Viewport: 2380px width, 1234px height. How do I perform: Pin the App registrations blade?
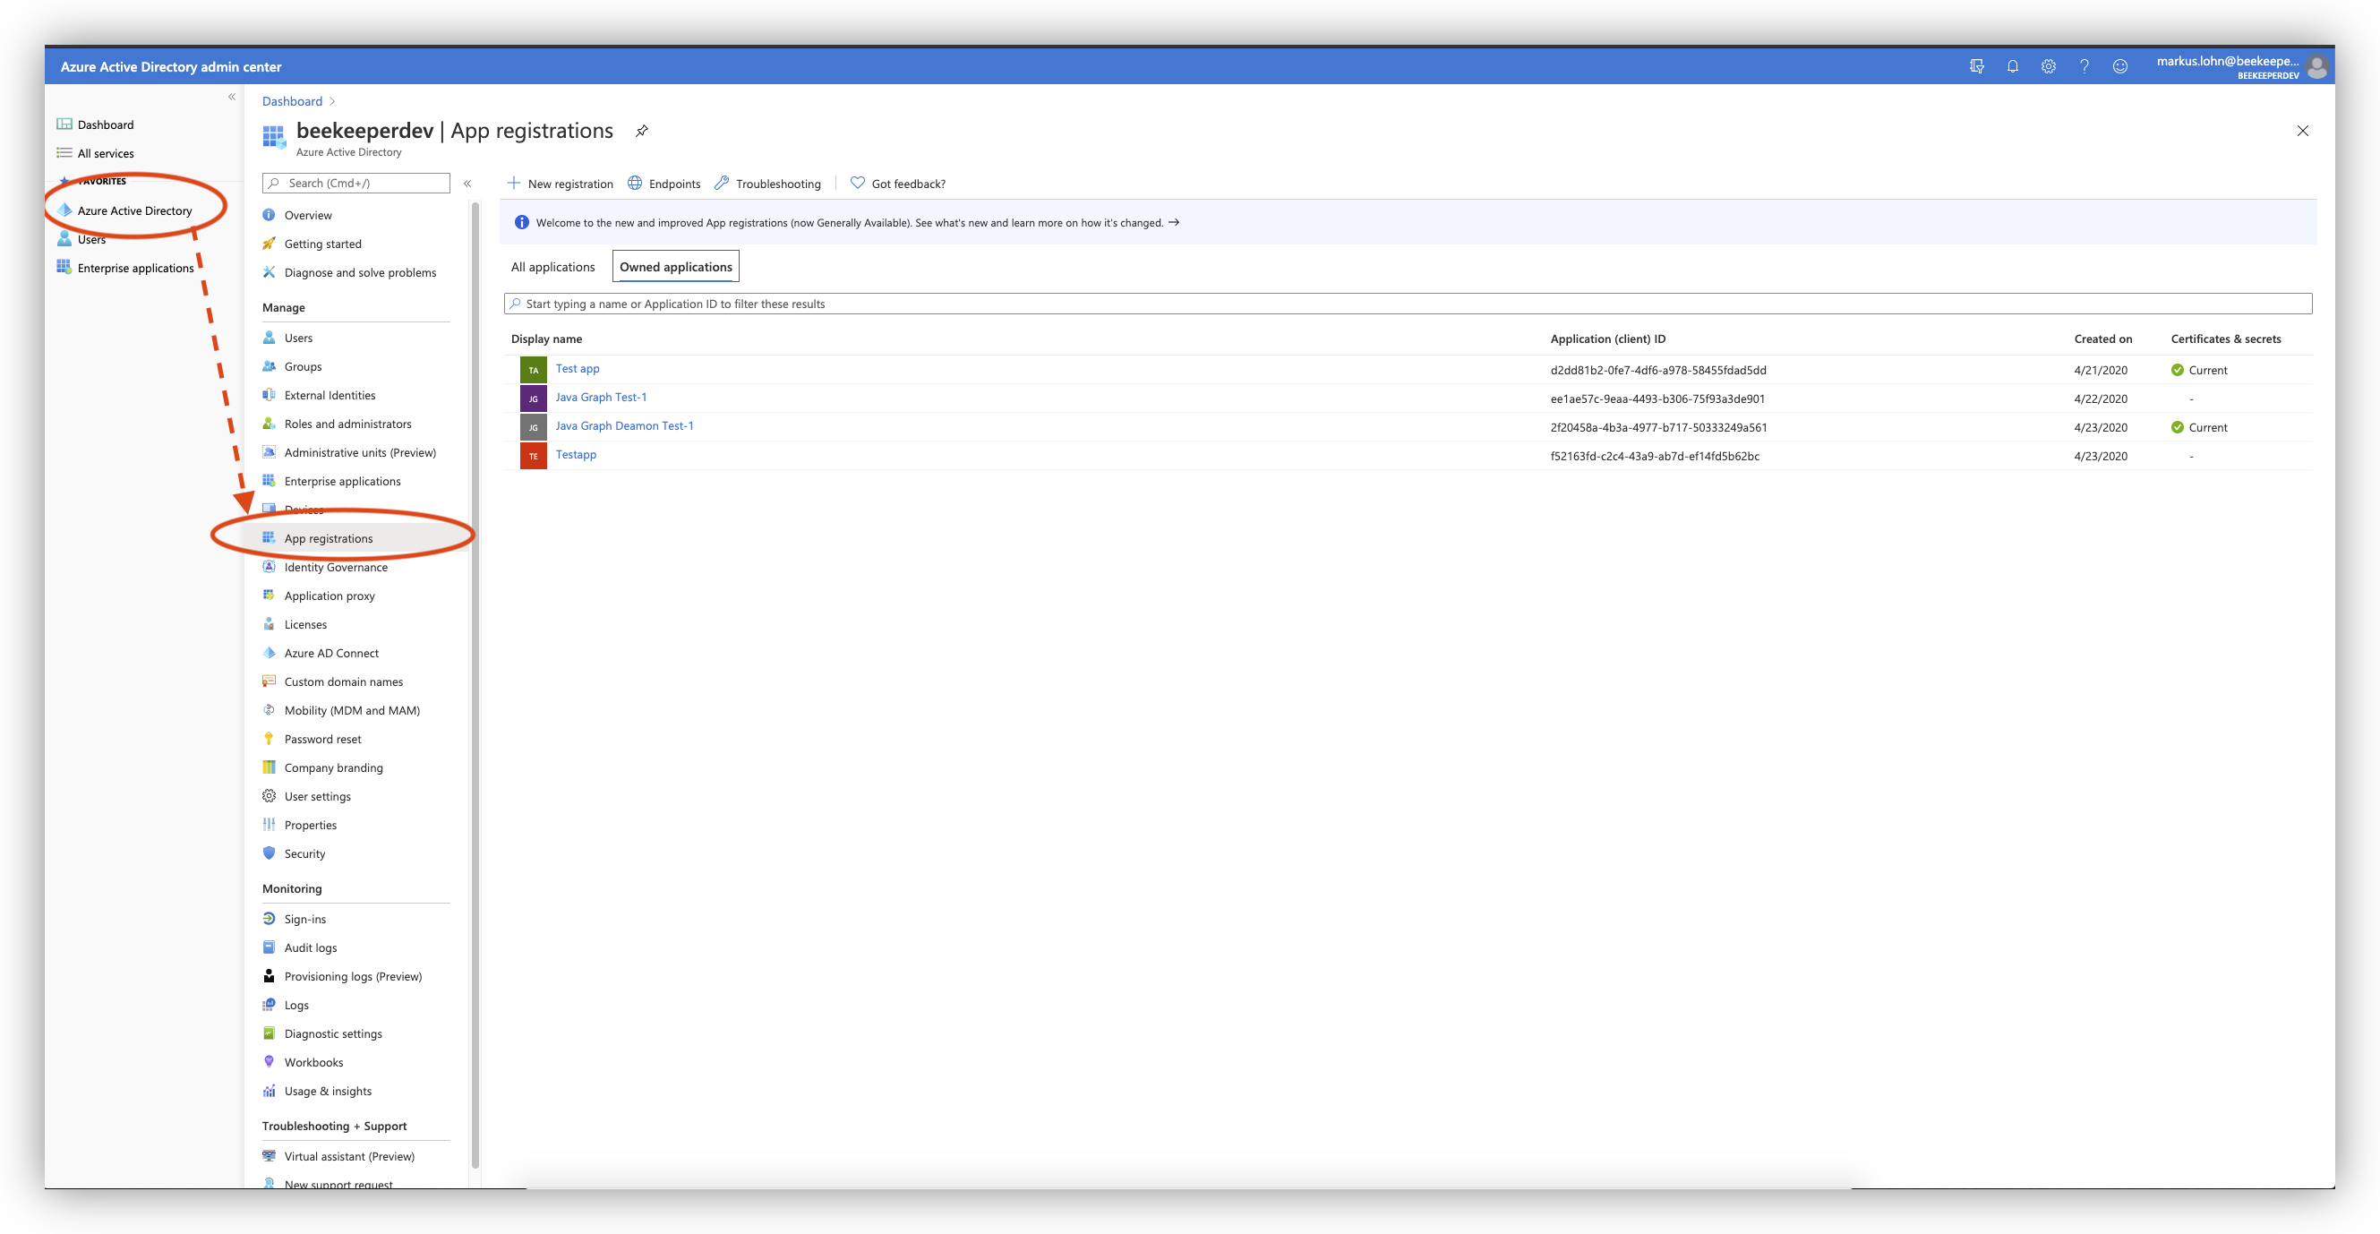coord(641,131)
